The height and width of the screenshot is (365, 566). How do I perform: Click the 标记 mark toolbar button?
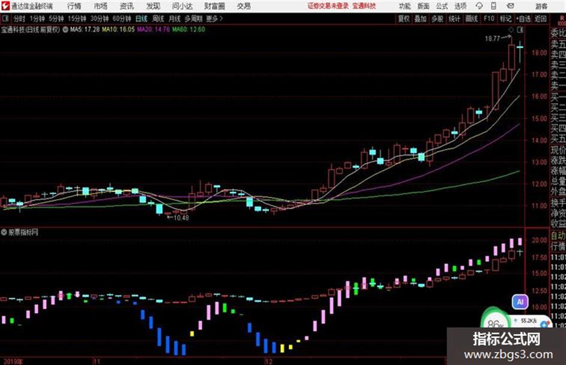coord(506,19)
